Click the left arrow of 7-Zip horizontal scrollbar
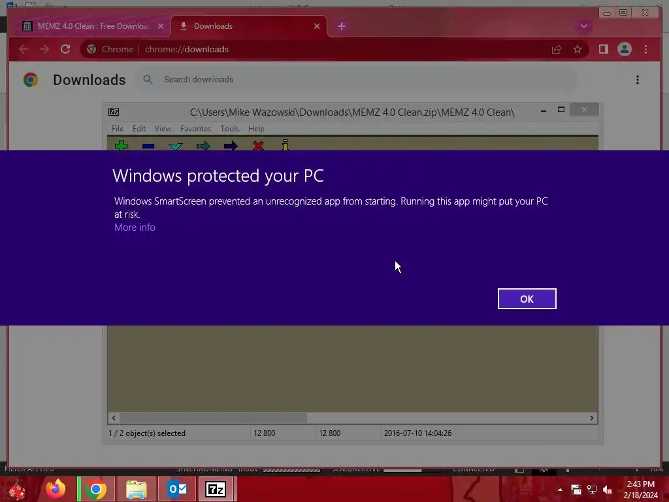The image size is (669, 502). coord(114,418)
